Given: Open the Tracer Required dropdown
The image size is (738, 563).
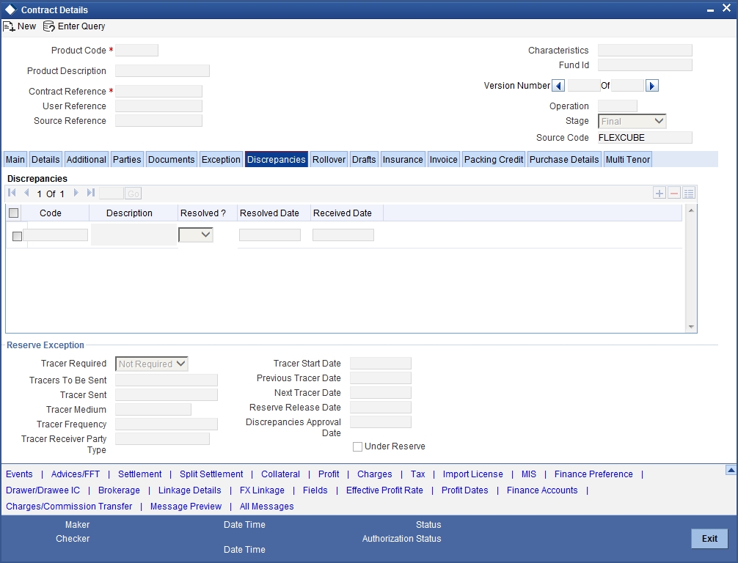Looking at the screenshot, I should 152,364.
